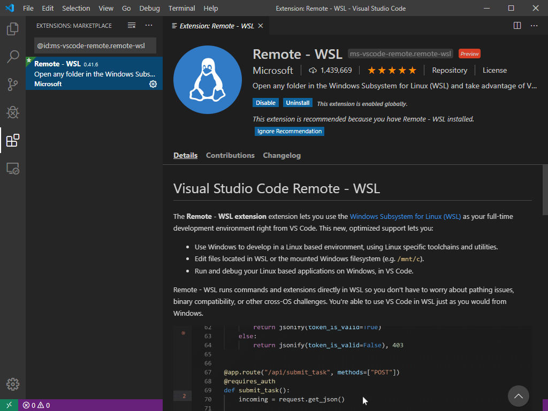Click the Remote - WSL penguin logo
The image size is (548, 411).
(x=208, y=80)
